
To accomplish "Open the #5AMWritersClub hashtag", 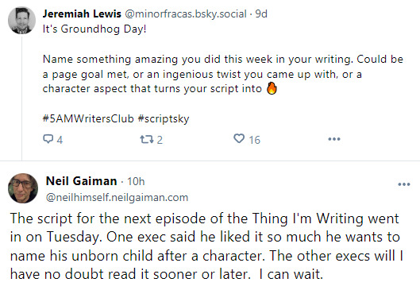I will pyautogui.click(x=88, y=118).
